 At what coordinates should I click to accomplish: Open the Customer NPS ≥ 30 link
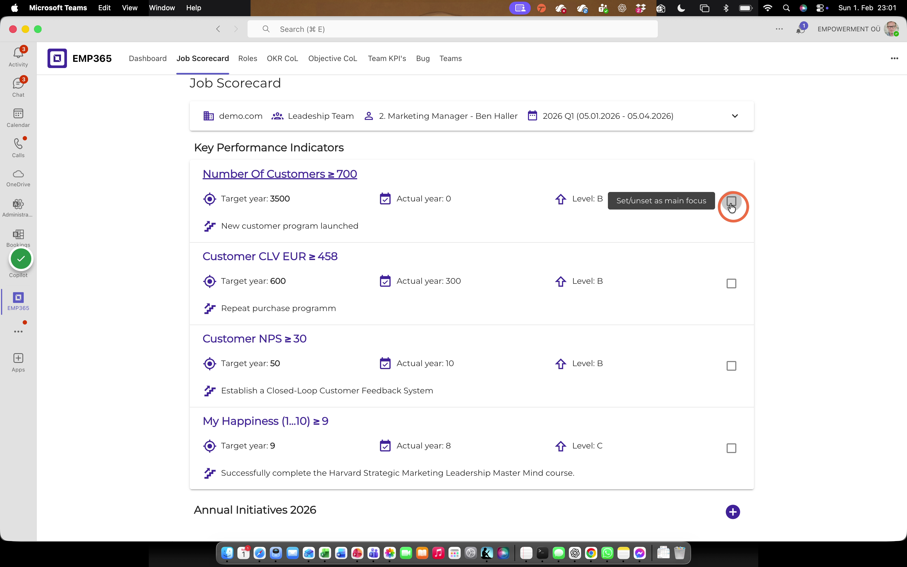(255, 339)
